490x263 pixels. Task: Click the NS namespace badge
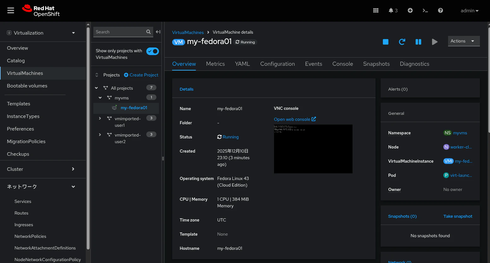click(447, 133)
